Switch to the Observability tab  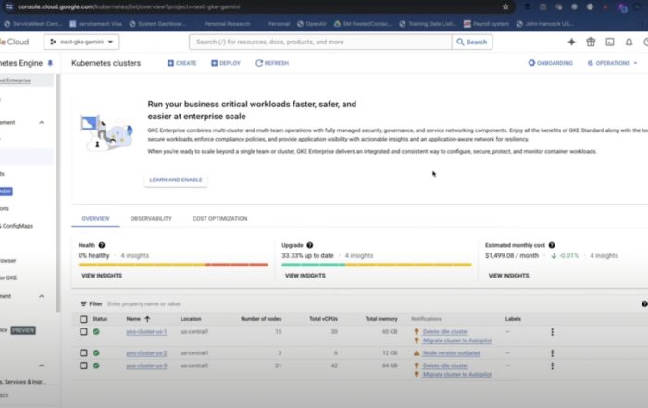click(x=151, y=219)
